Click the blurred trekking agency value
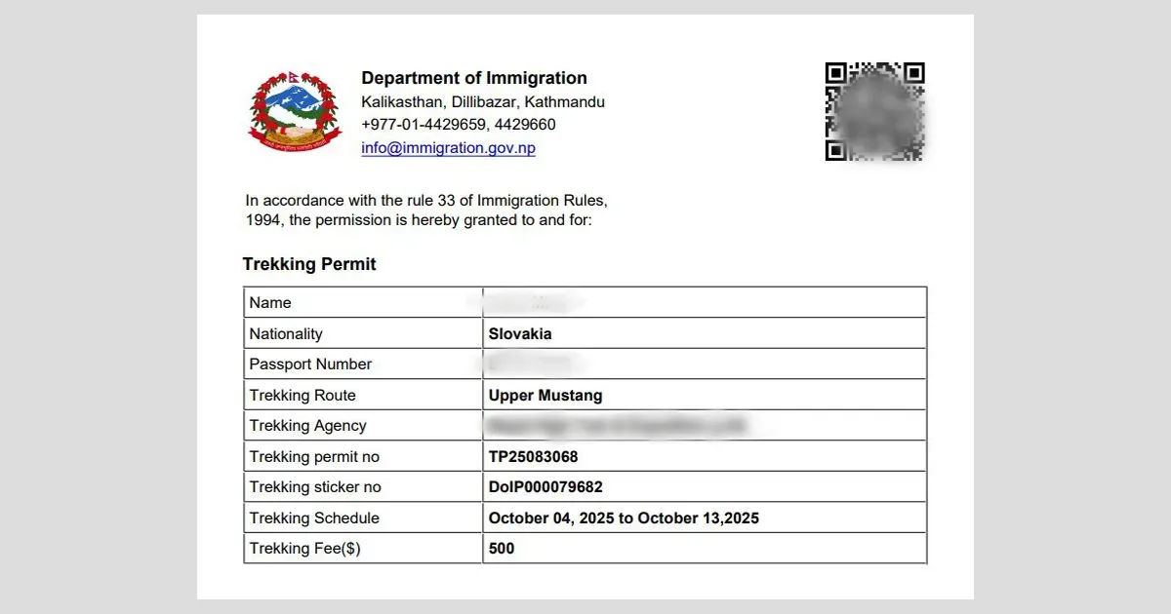 pos(616,426)
